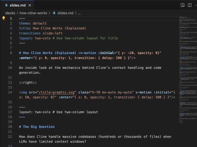
Task: Click the markdown file icon on the tab
Action: coord(6,5)
